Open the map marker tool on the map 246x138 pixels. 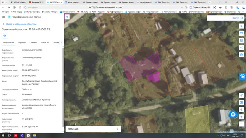tap(241, 26)
